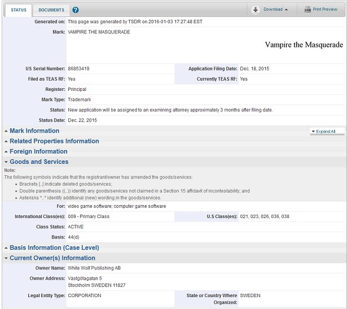The image size is (347, 309).
Task: Open the Foreign Information section heading
Action: click(x=38, y=151)
